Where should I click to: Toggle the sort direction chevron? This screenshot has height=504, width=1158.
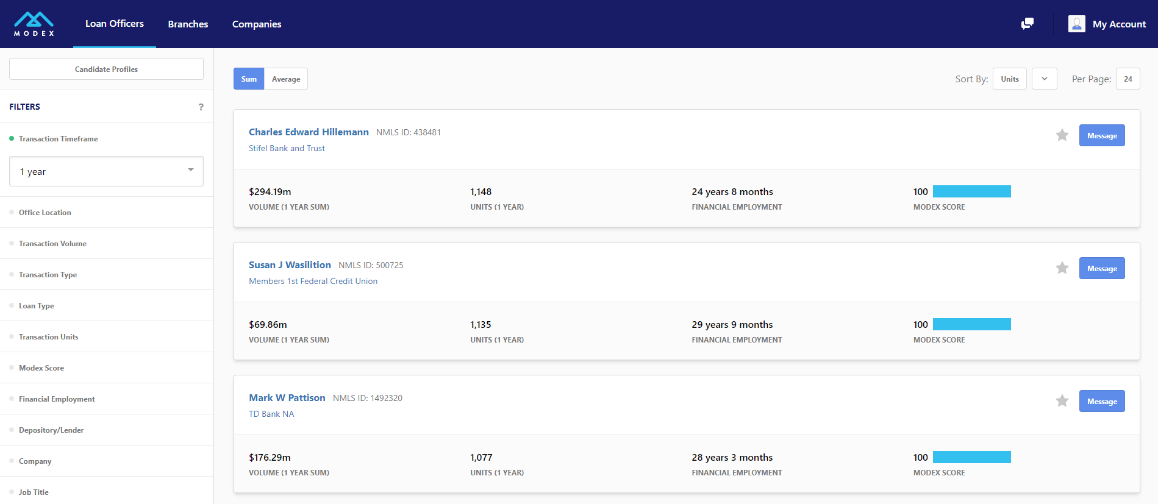(1045, 79)
